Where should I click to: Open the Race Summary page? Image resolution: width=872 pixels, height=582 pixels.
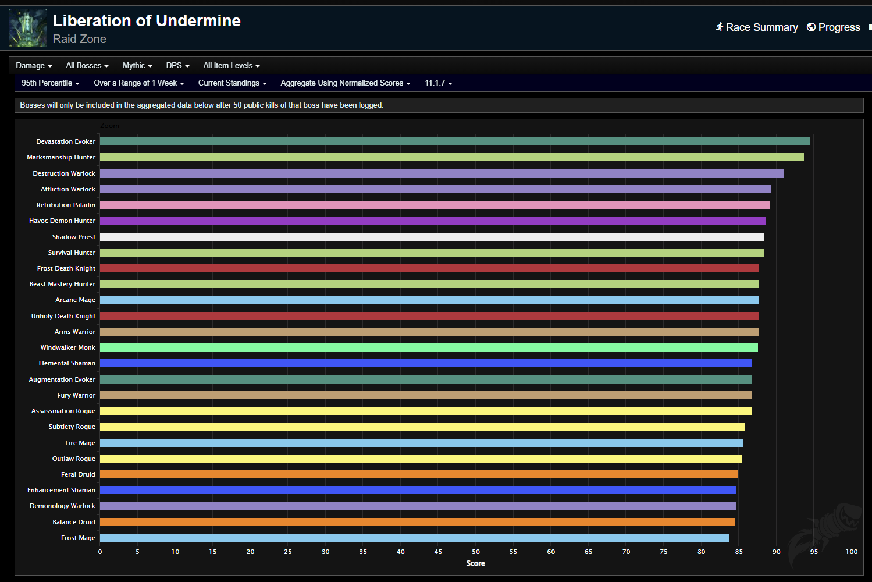757,27
